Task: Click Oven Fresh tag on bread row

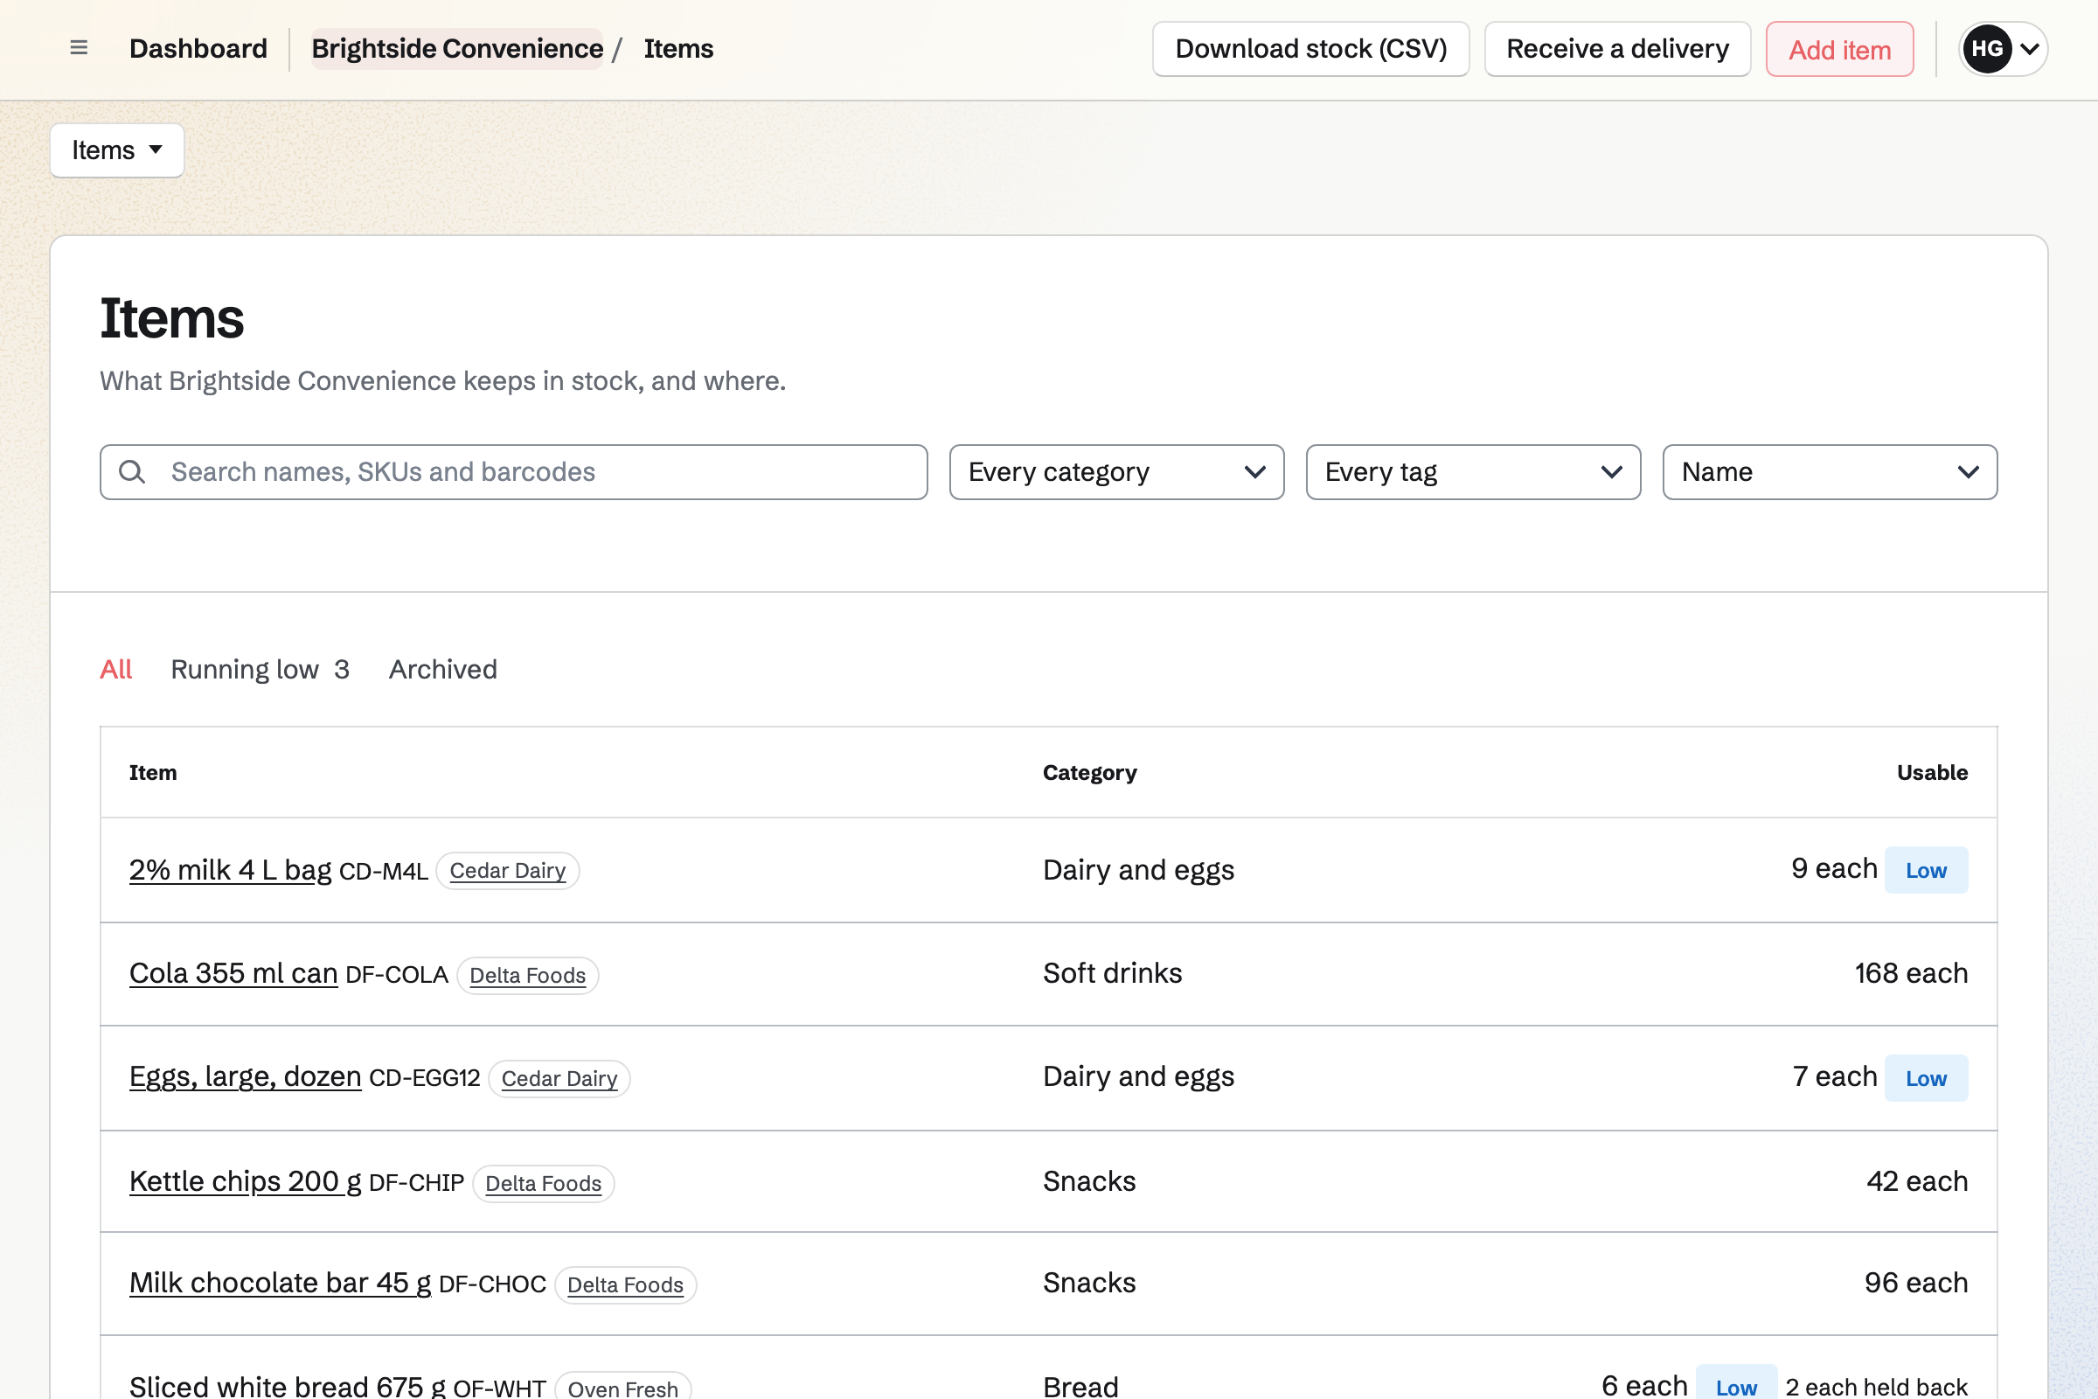Action: coord(622,1388)
